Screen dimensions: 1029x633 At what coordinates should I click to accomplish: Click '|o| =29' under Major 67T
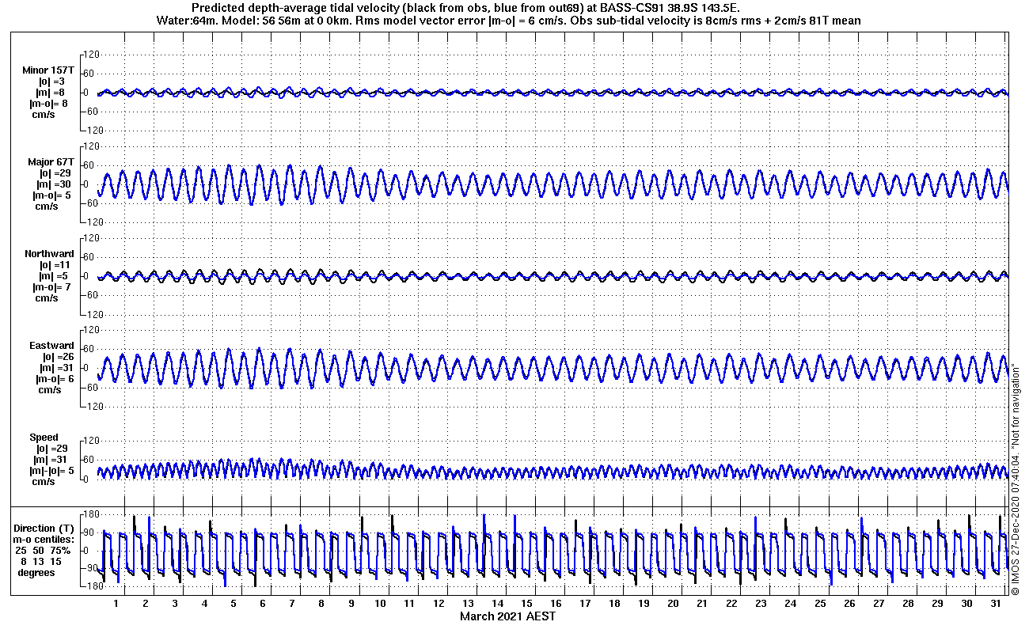click(x=55, y=173)
